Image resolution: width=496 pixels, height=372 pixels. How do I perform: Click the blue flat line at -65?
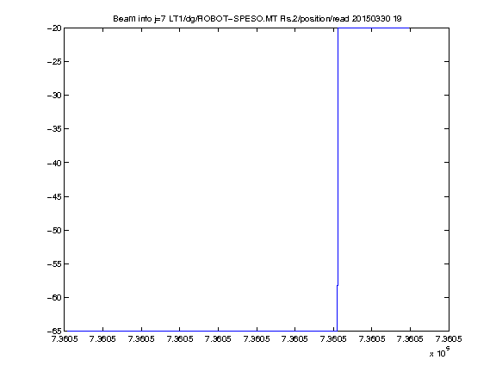coord(201,331)
